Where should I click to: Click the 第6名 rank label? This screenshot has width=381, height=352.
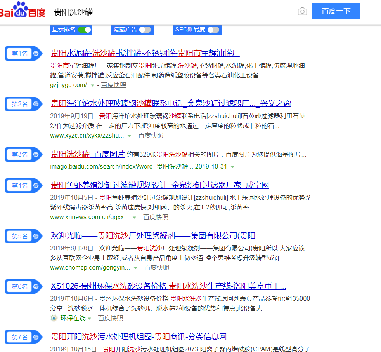click(20, 286)
